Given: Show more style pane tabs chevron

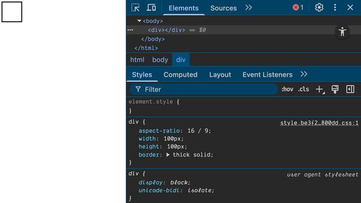Looking at the screenshot, I should [x=304, y=74].
